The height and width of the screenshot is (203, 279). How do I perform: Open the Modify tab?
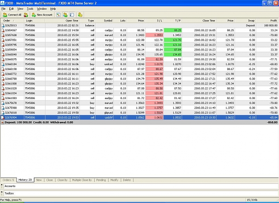114,180
